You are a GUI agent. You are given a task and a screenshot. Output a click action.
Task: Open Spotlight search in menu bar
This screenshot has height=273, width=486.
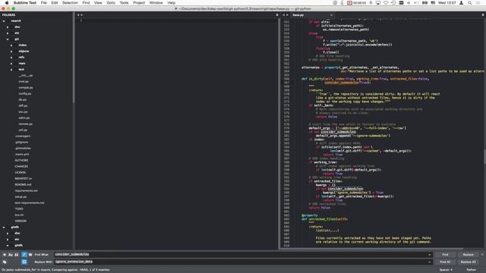coord(470,3)
